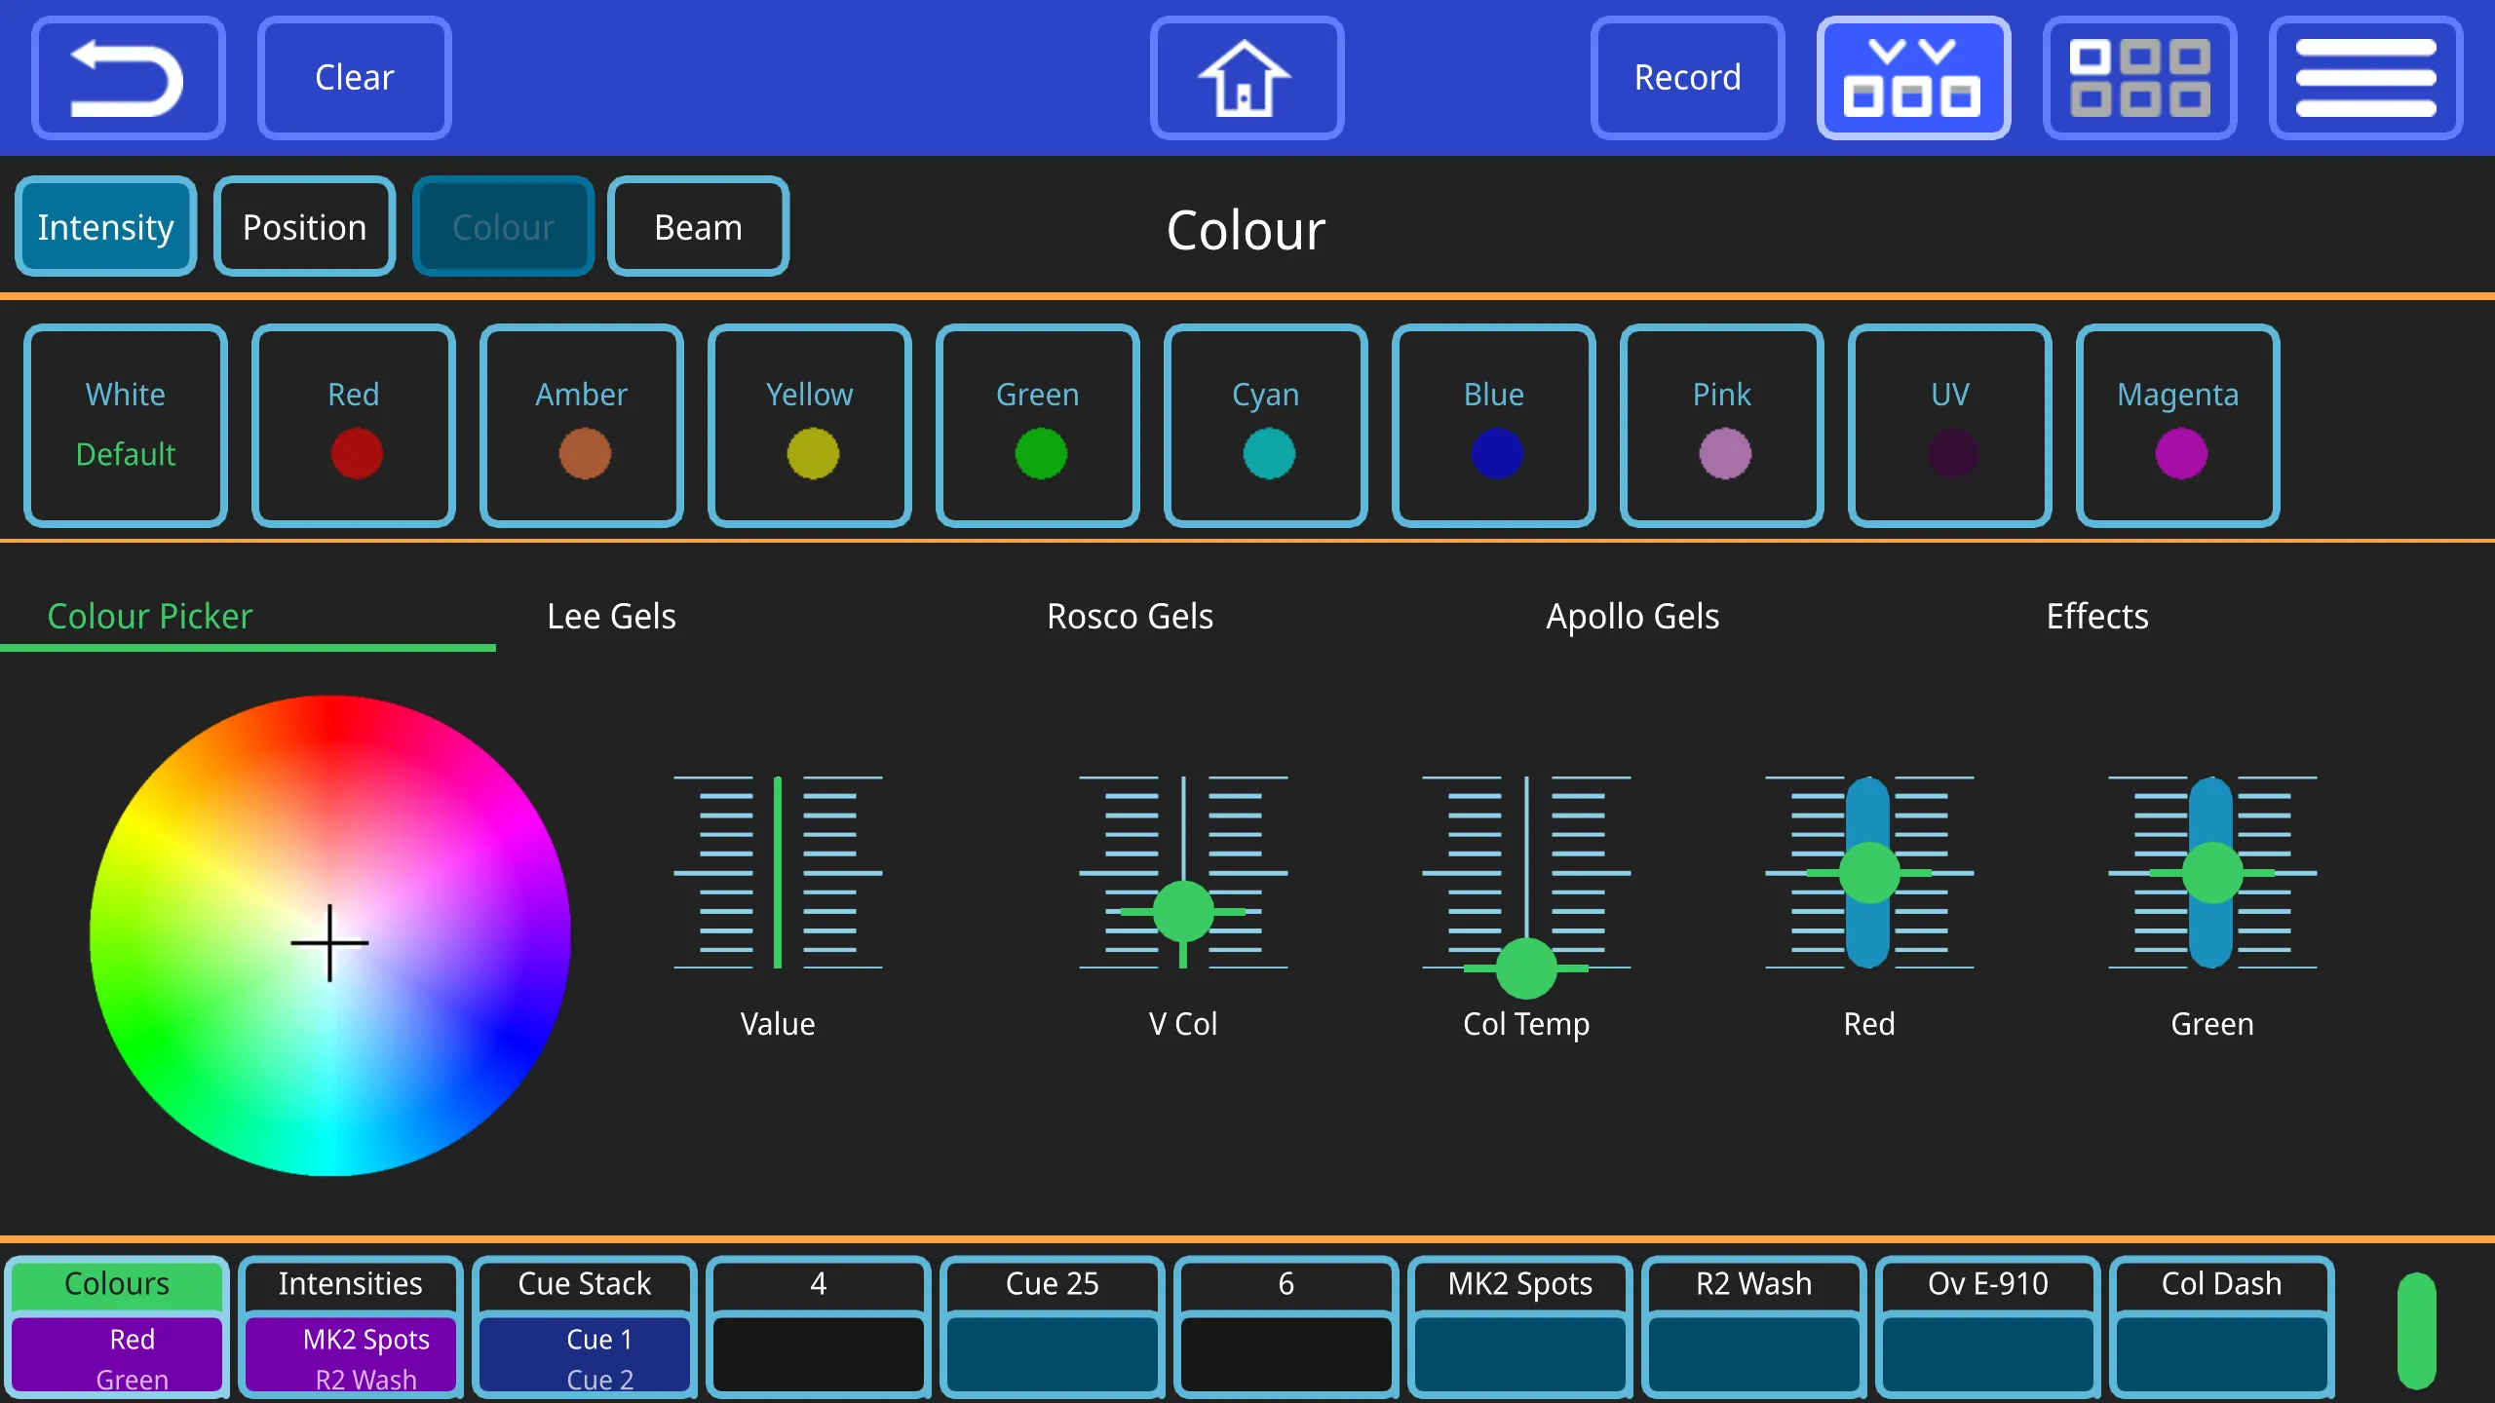The width and height of the screenshot is (2495, 1403).
Task: Switch to the Beam tab
Action: tap(698, 224)
